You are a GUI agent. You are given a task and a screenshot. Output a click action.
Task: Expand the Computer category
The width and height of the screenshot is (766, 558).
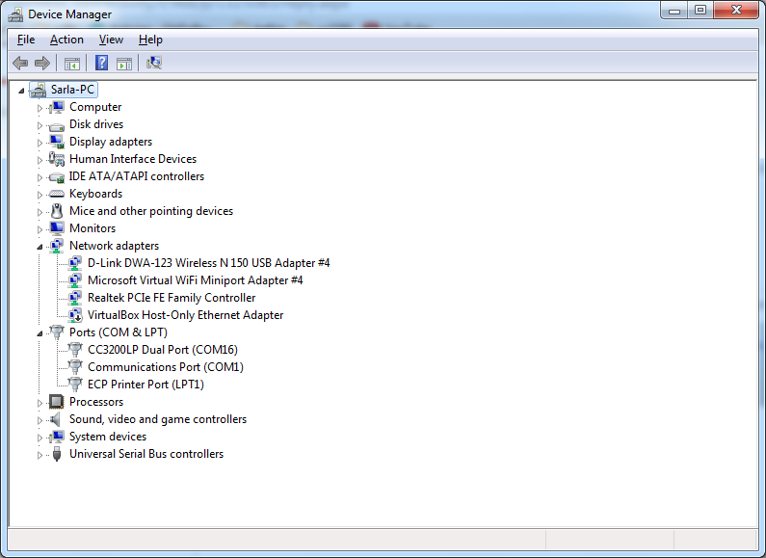(40, 108)
